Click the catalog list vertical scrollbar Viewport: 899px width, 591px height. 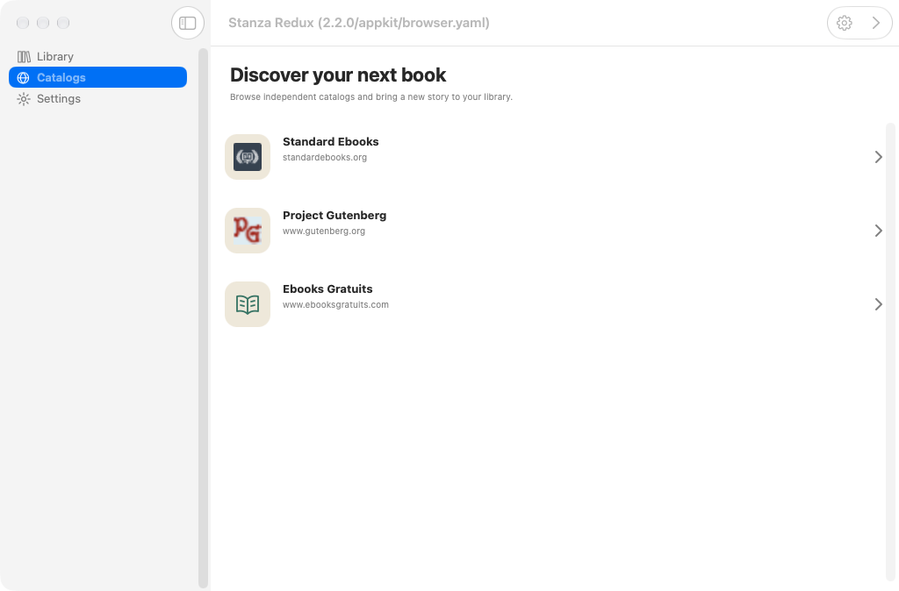[890, 352]
